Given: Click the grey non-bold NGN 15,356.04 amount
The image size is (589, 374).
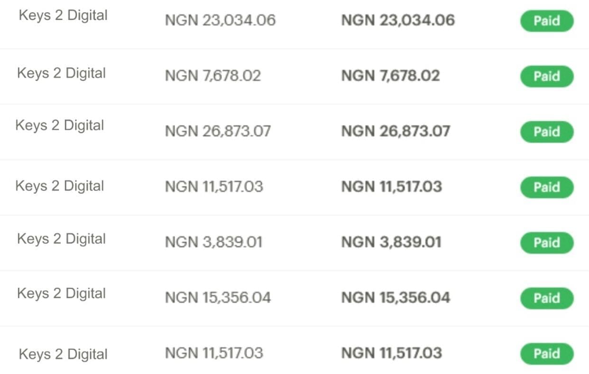Looking at the screenshot, I should point(218,297).
